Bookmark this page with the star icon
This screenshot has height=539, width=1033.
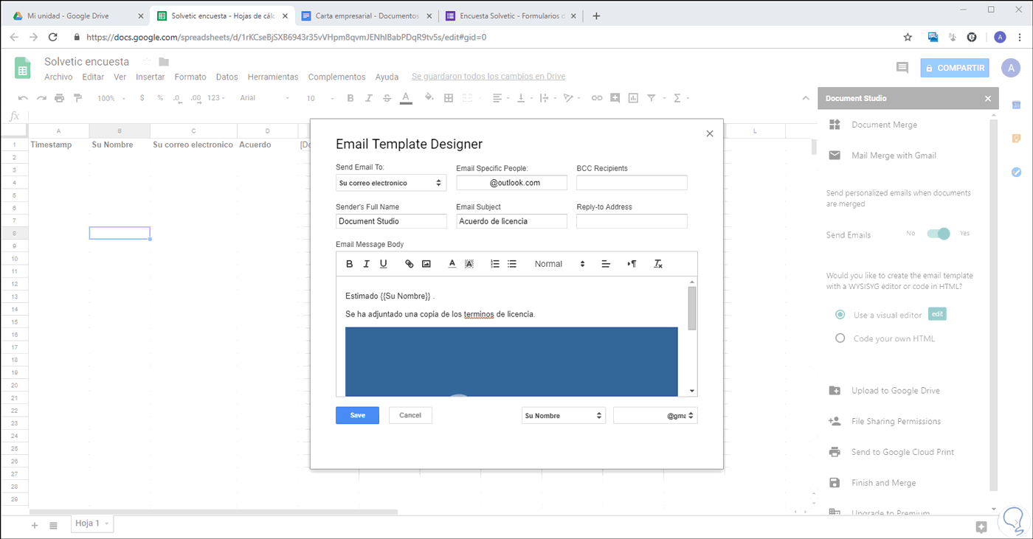click(908, 37)
